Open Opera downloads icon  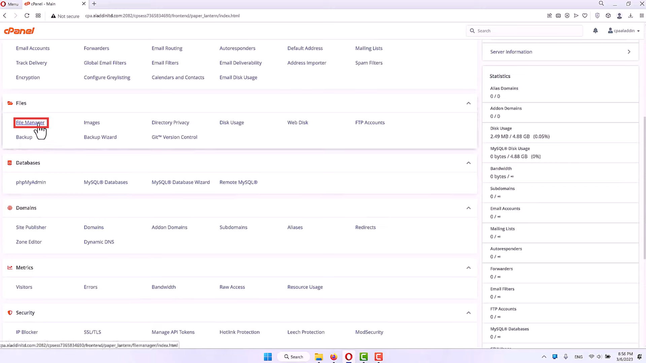(631, 16)
